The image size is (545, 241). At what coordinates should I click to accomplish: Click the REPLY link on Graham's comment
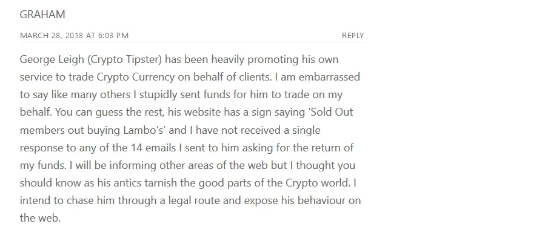click(x=353, y=35)
